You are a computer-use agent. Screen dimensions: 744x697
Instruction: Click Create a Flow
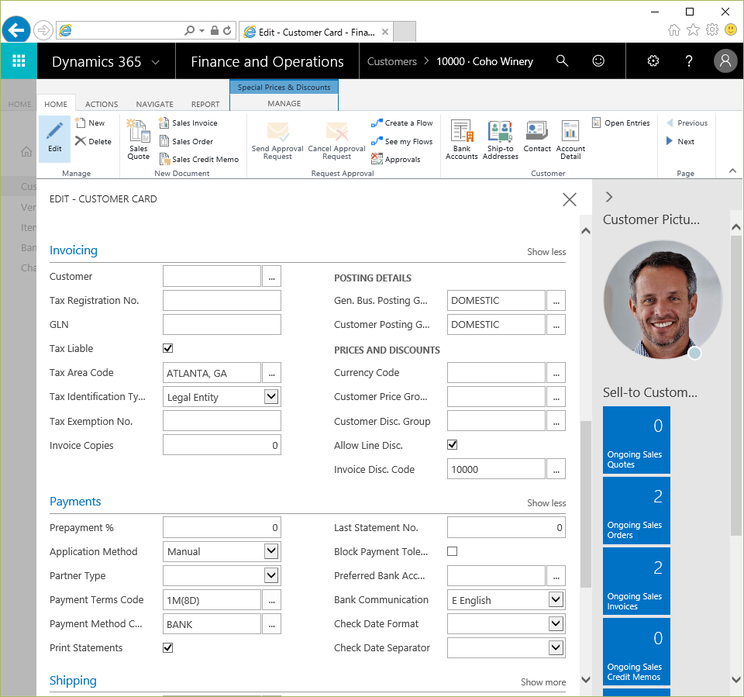[401, 123]
